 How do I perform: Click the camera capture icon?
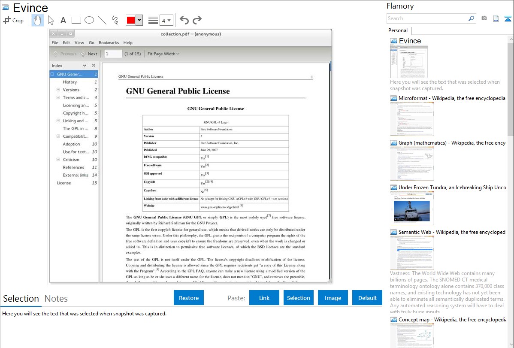484,18
